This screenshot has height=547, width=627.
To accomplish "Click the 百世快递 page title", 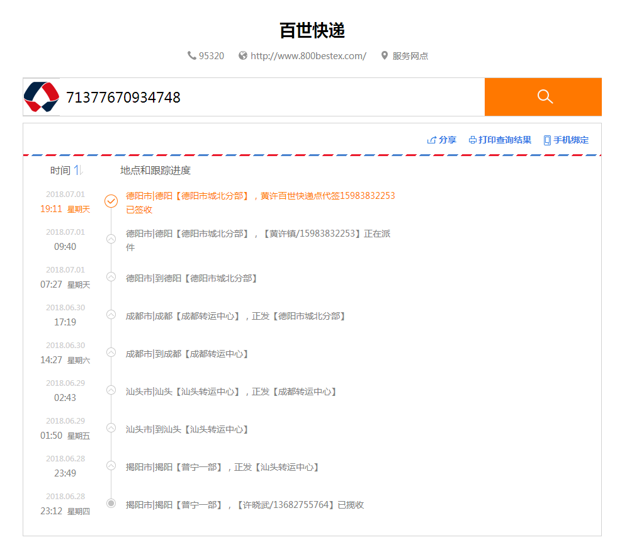I will pyautogui.click(x=312, y=31).
